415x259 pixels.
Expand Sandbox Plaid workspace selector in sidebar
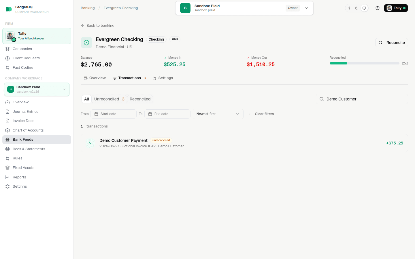click(37, 89)
